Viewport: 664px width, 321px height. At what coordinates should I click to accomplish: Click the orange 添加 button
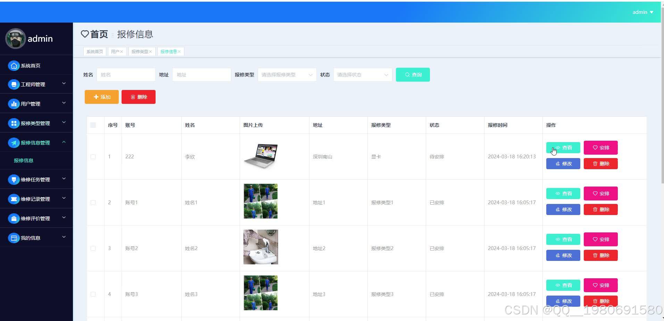click(101, 97)
